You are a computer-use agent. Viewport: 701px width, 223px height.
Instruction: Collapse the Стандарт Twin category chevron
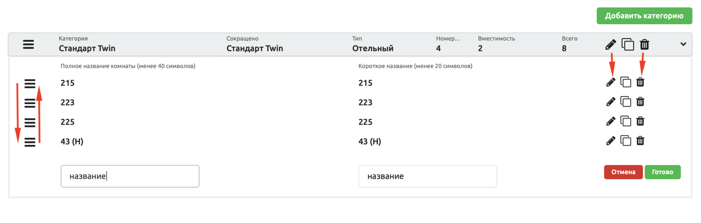(683, 44)
